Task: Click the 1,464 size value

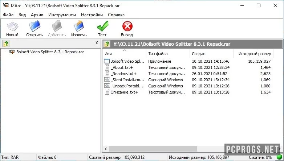Action: coord(265,67)
